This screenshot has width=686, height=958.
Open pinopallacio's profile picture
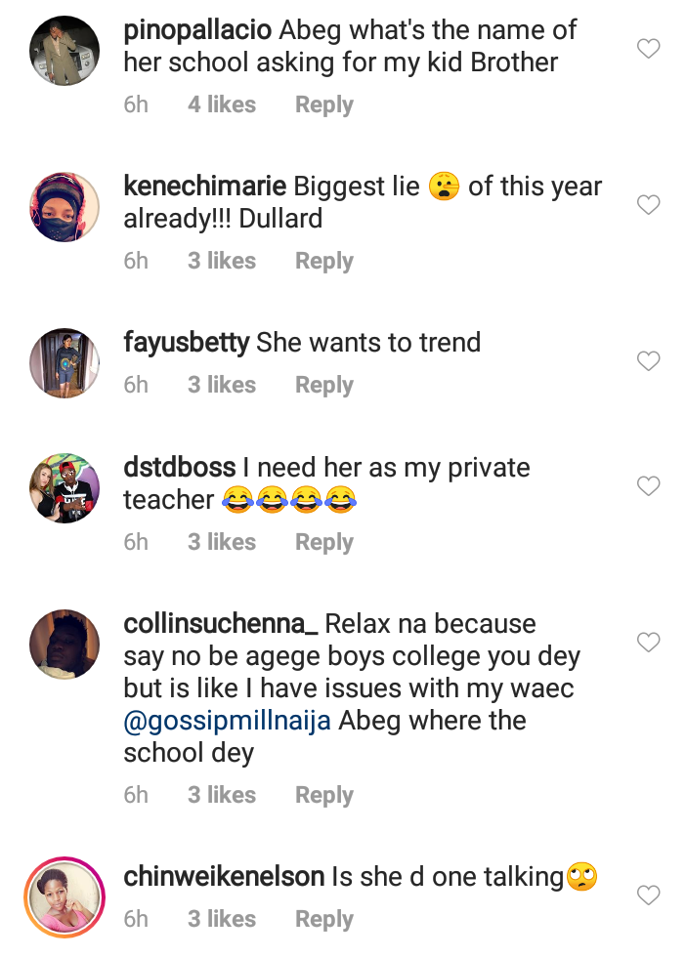64,52
